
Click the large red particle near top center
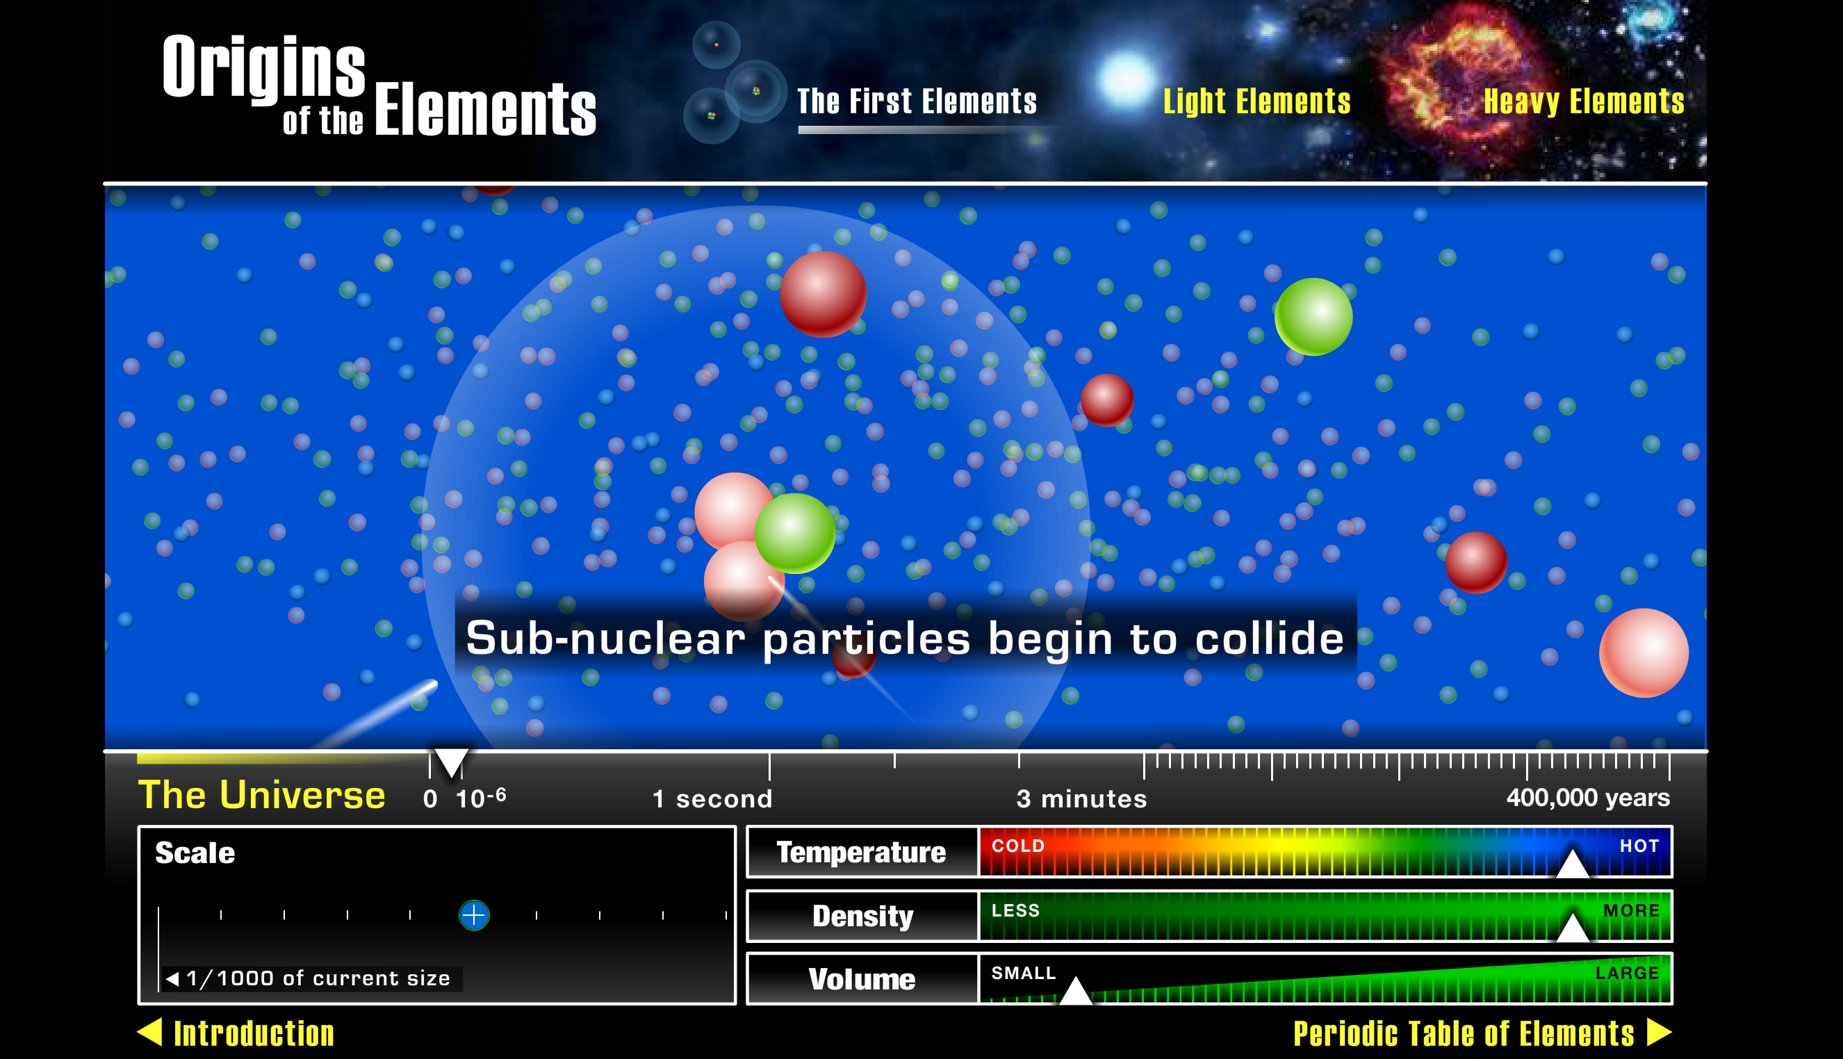point(823,294)
